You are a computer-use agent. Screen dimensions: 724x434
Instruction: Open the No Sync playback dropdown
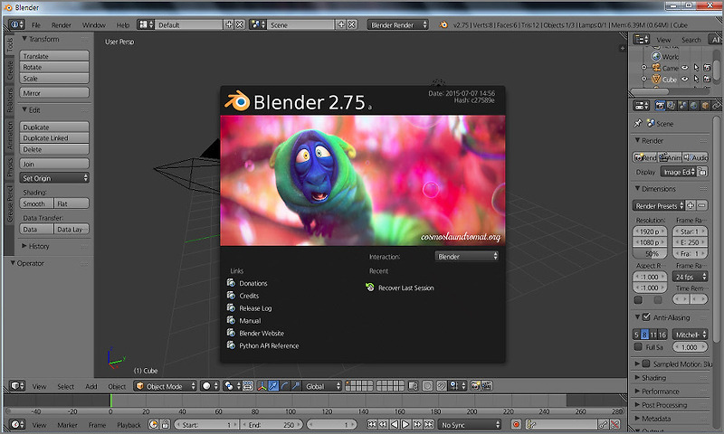coord(470,424)
